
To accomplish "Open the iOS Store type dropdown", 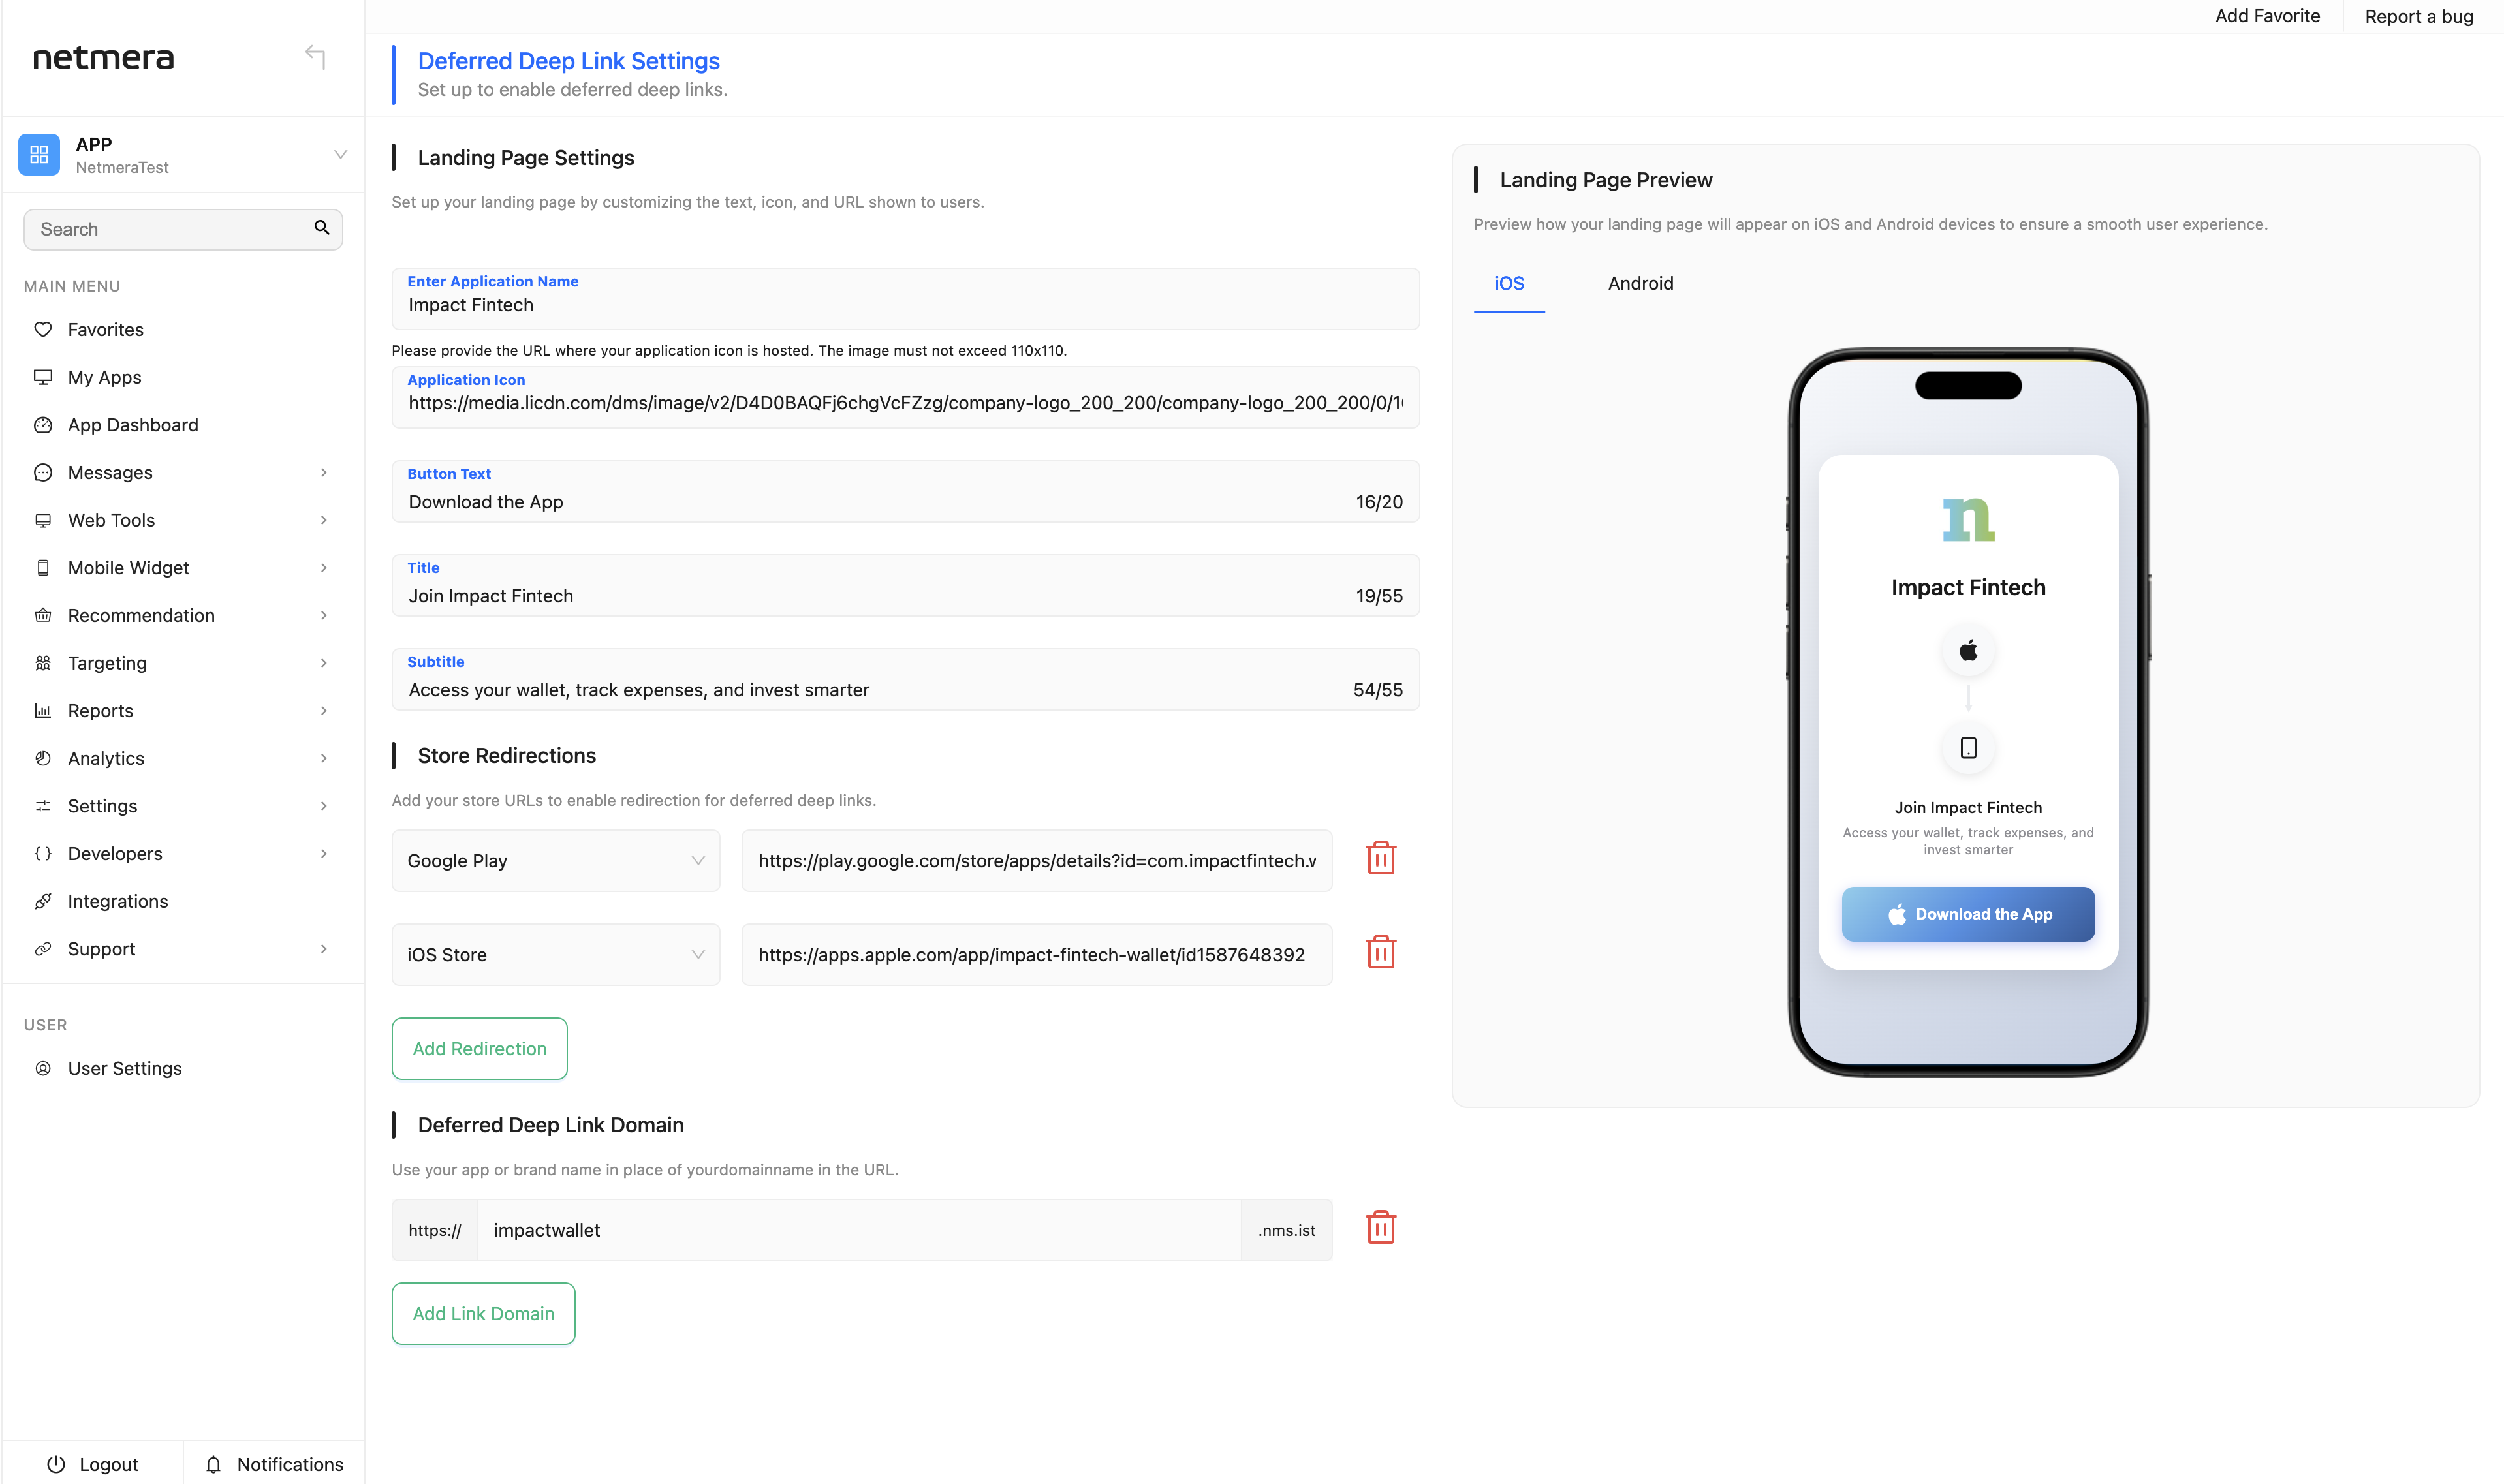I will pyautogui.click(x=555, y=954).
